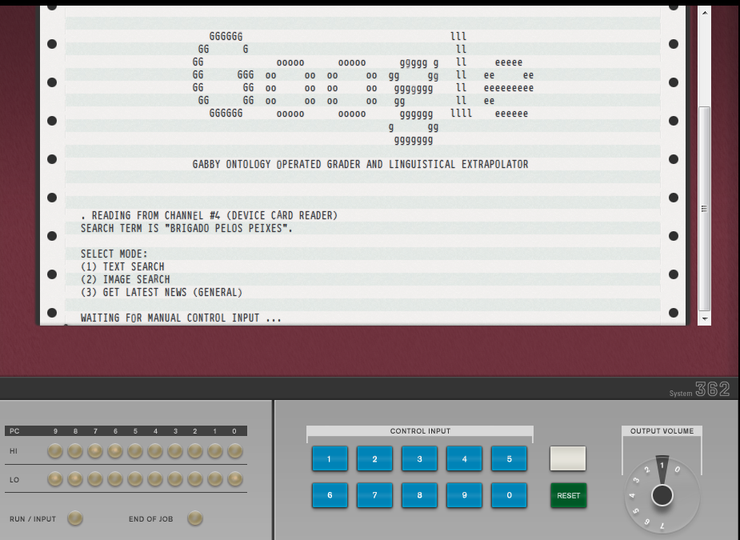This screenshot has width=740, height=540.
Task: Click the green RESET button
Action: [568, 495]
